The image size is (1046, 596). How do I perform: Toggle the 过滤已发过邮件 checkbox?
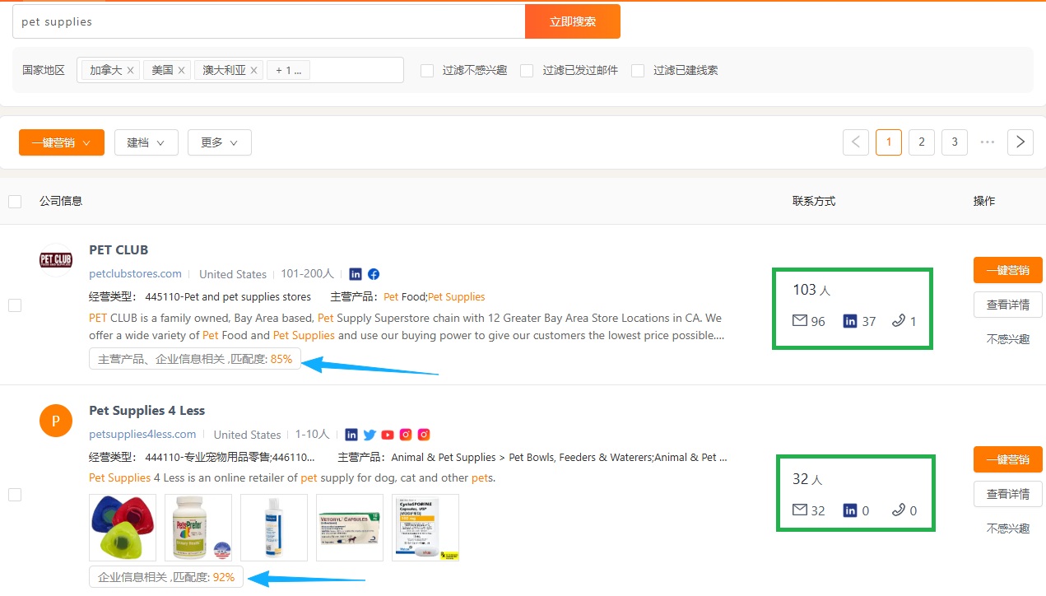point(527,71)
